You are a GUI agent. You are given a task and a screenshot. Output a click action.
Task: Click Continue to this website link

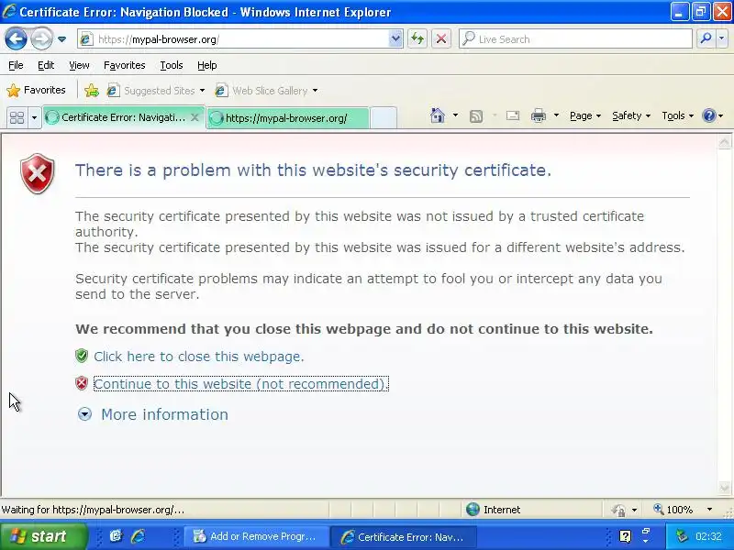click(241, 384)
